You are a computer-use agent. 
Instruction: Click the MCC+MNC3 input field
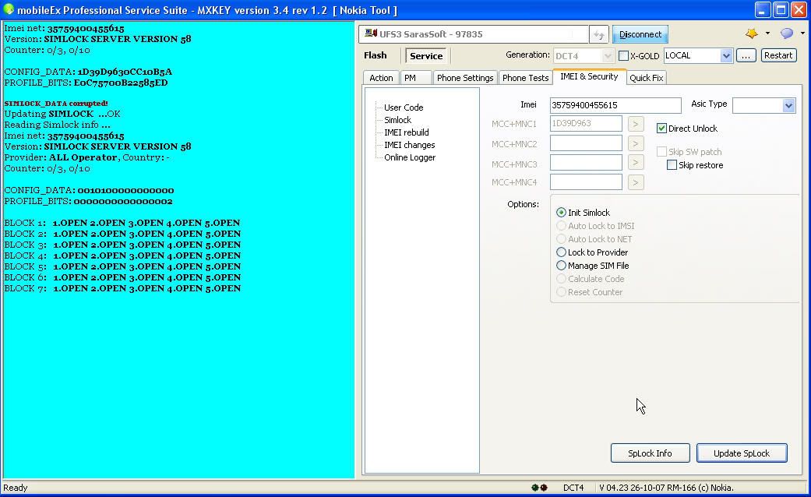pos(586,163)
